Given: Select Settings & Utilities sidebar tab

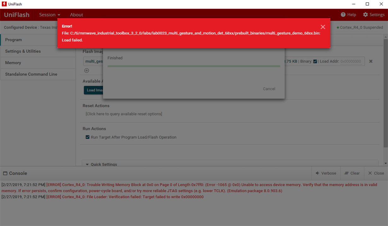Looking at the screenshot, I should click(x=38, y=51).
